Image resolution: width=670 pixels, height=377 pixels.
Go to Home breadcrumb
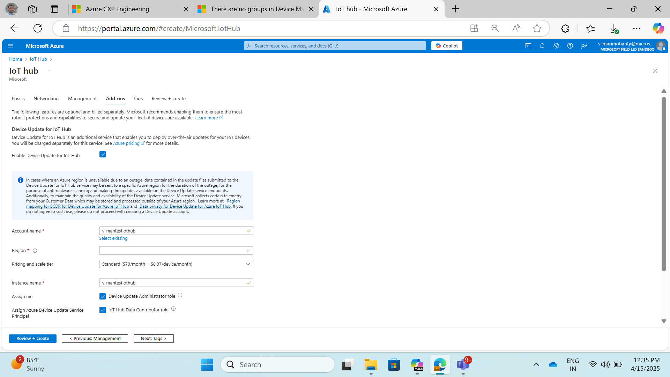coord(16,59)
